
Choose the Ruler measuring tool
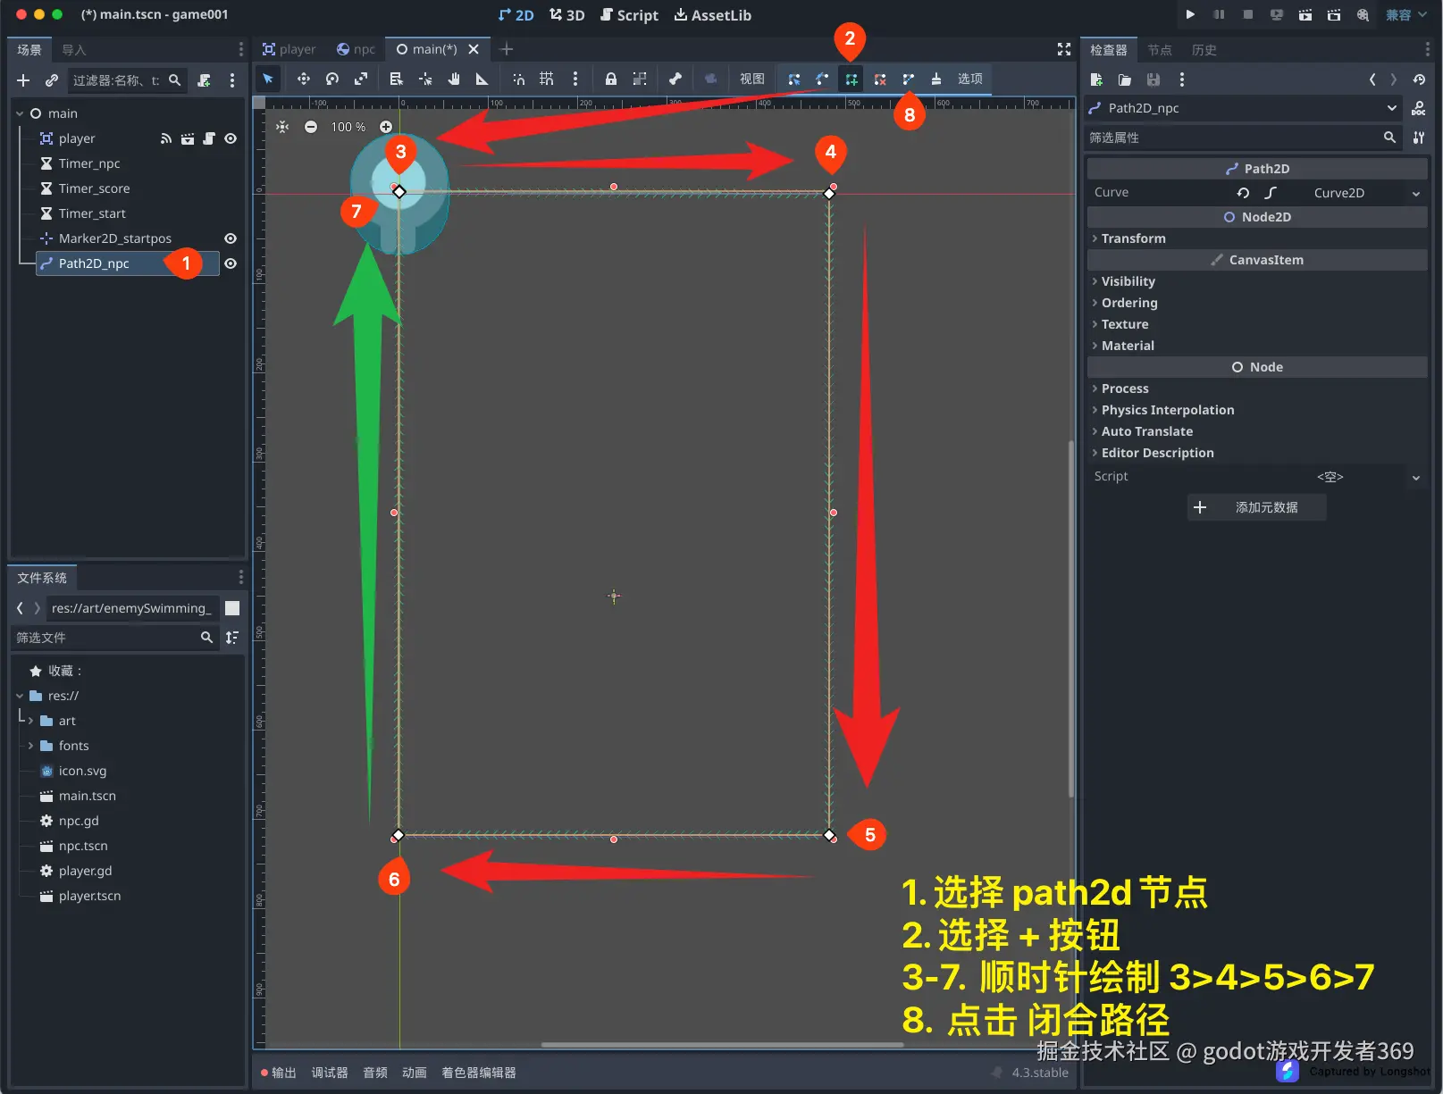(482, 79)
